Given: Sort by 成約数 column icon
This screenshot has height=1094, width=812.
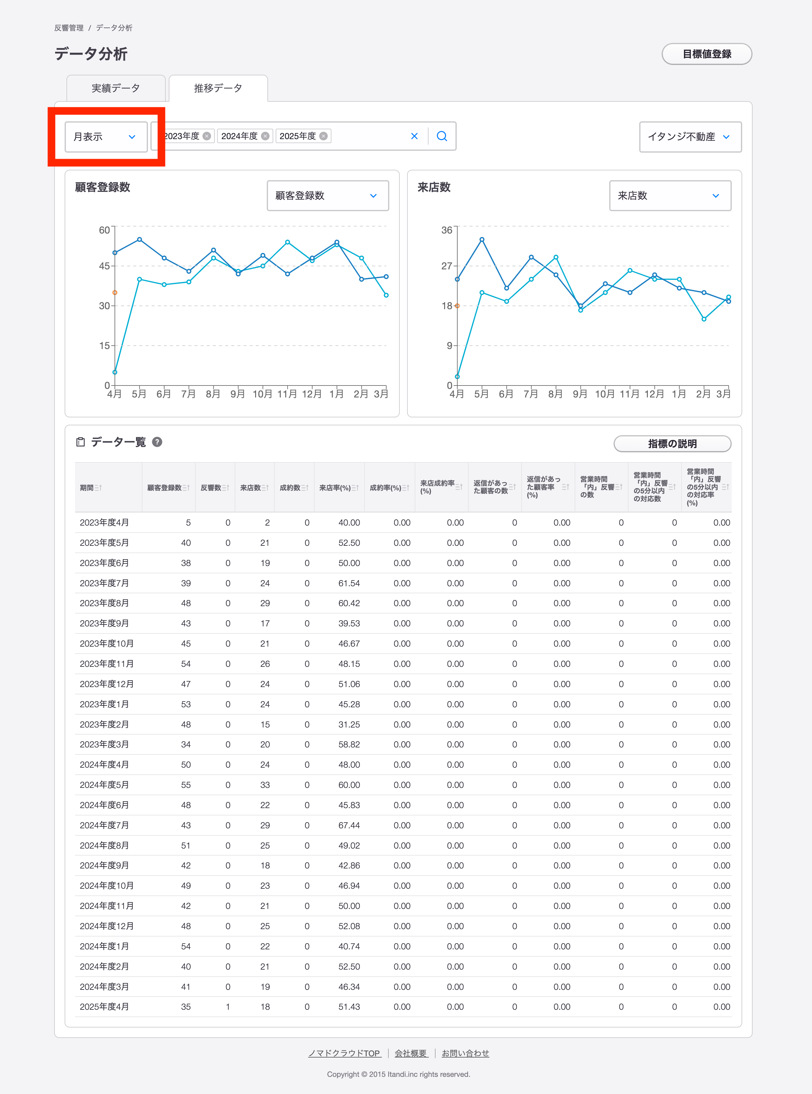Looking at the screenshot, I should pos(305,488).
